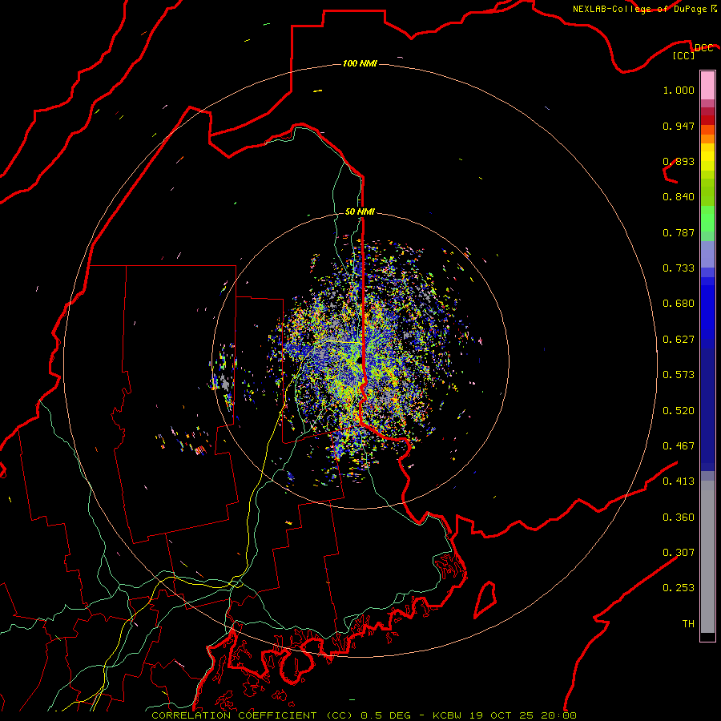721x721 pixels.
Task: Click the 0.360 color scale value
Action: [x=679, y=518]
